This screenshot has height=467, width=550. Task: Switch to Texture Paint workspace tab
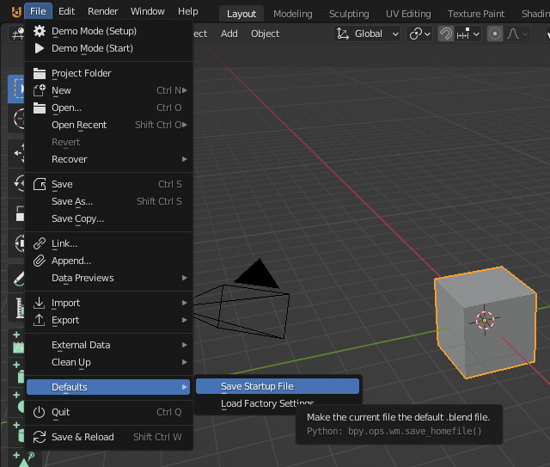[x=476, y=14]
